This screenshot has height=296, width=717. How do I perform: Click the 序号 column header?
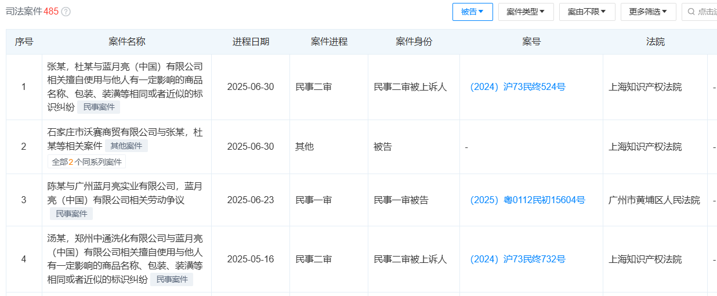(x=24, y=42)
